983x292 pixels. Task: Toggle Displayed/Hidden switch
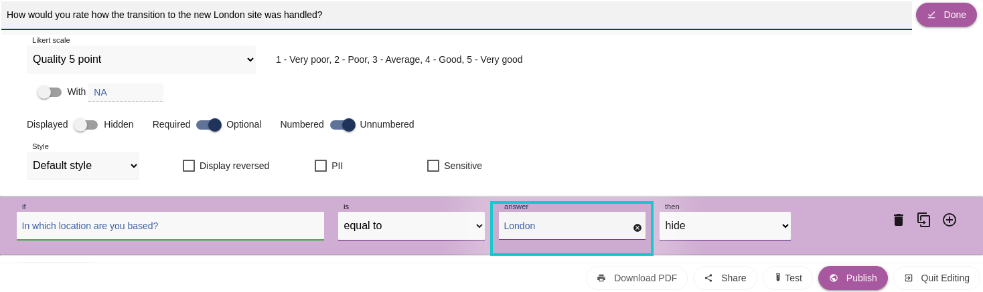pyautogui.click(x=86, y=125)
